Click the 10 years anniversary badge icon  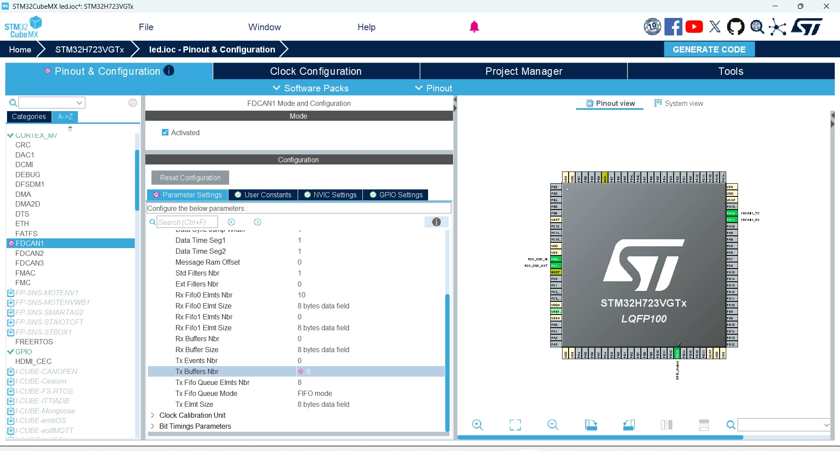[652, 27]
